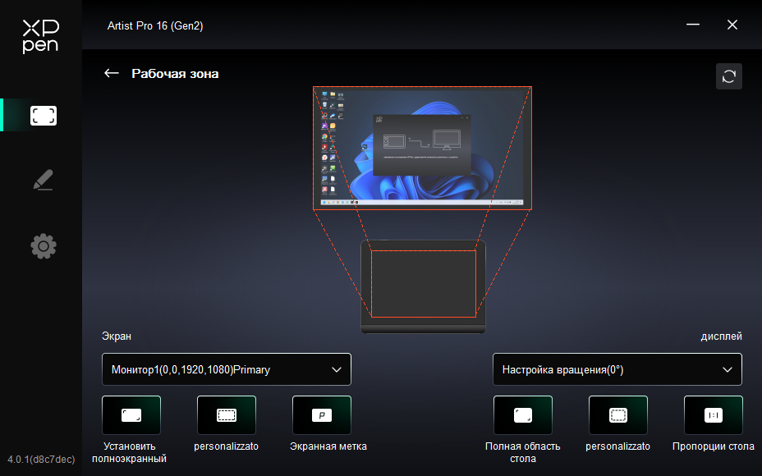Screen dimensions: 762x476
Task: Open the Монитор1 screen dropdown
Action: pos(227,369)
